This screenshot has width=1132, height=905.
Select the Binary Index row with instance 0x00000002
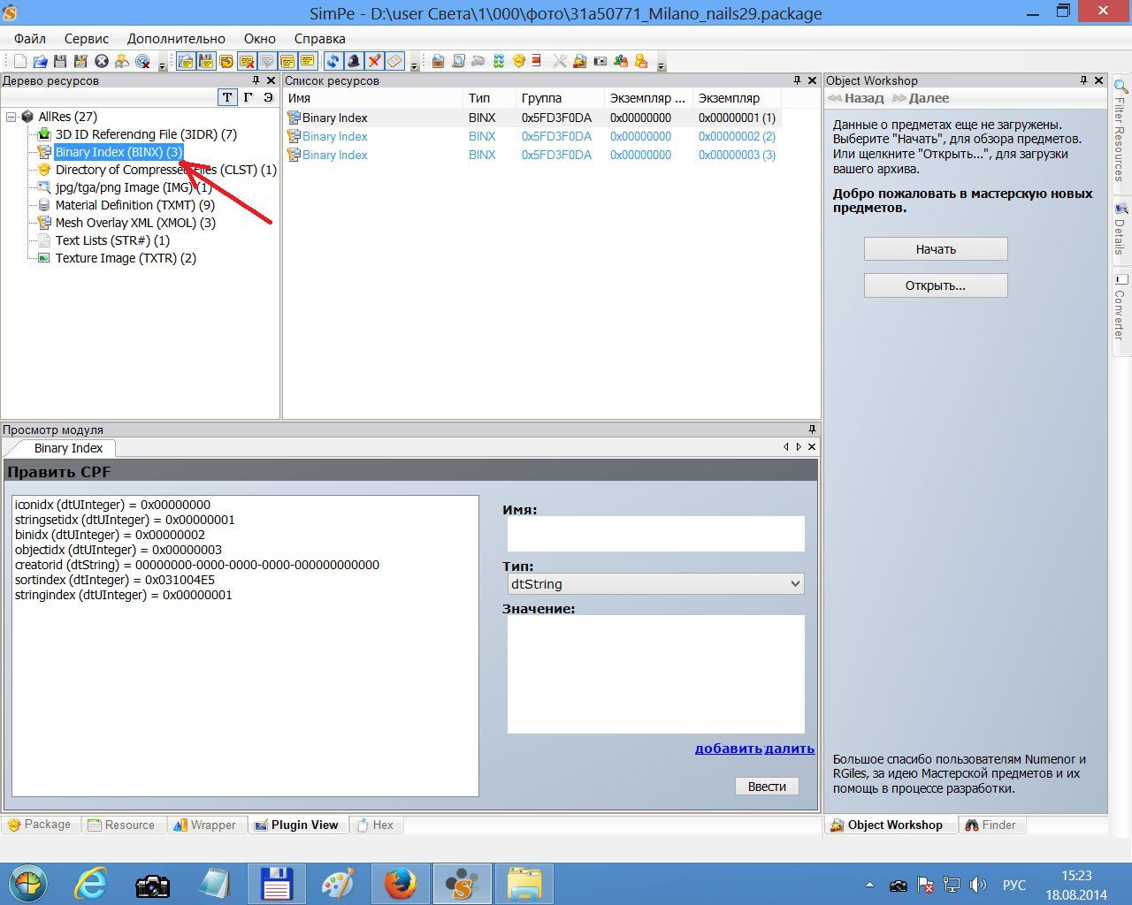pos(533,136)
